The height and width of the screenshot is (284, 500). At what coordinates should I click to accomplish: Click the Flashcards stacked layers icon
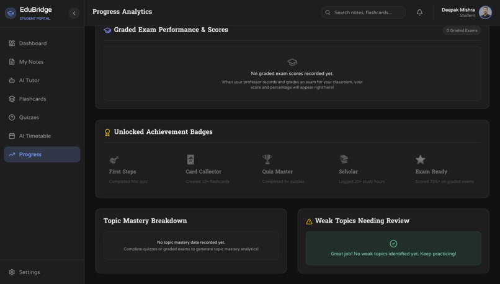[x=12, y=99]
